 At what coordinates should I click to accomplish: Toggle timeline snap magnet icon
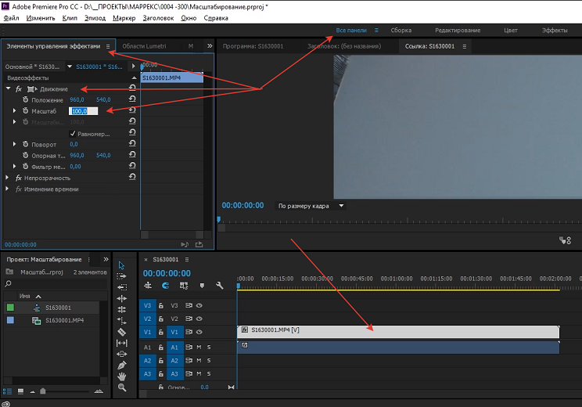coord(166,286)
